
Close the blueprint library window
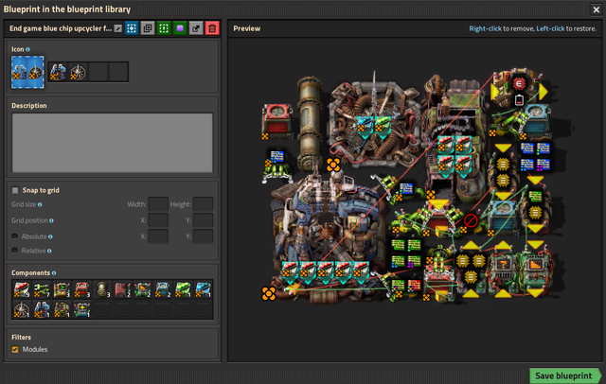pyautogui.click(x=596, y=9)
